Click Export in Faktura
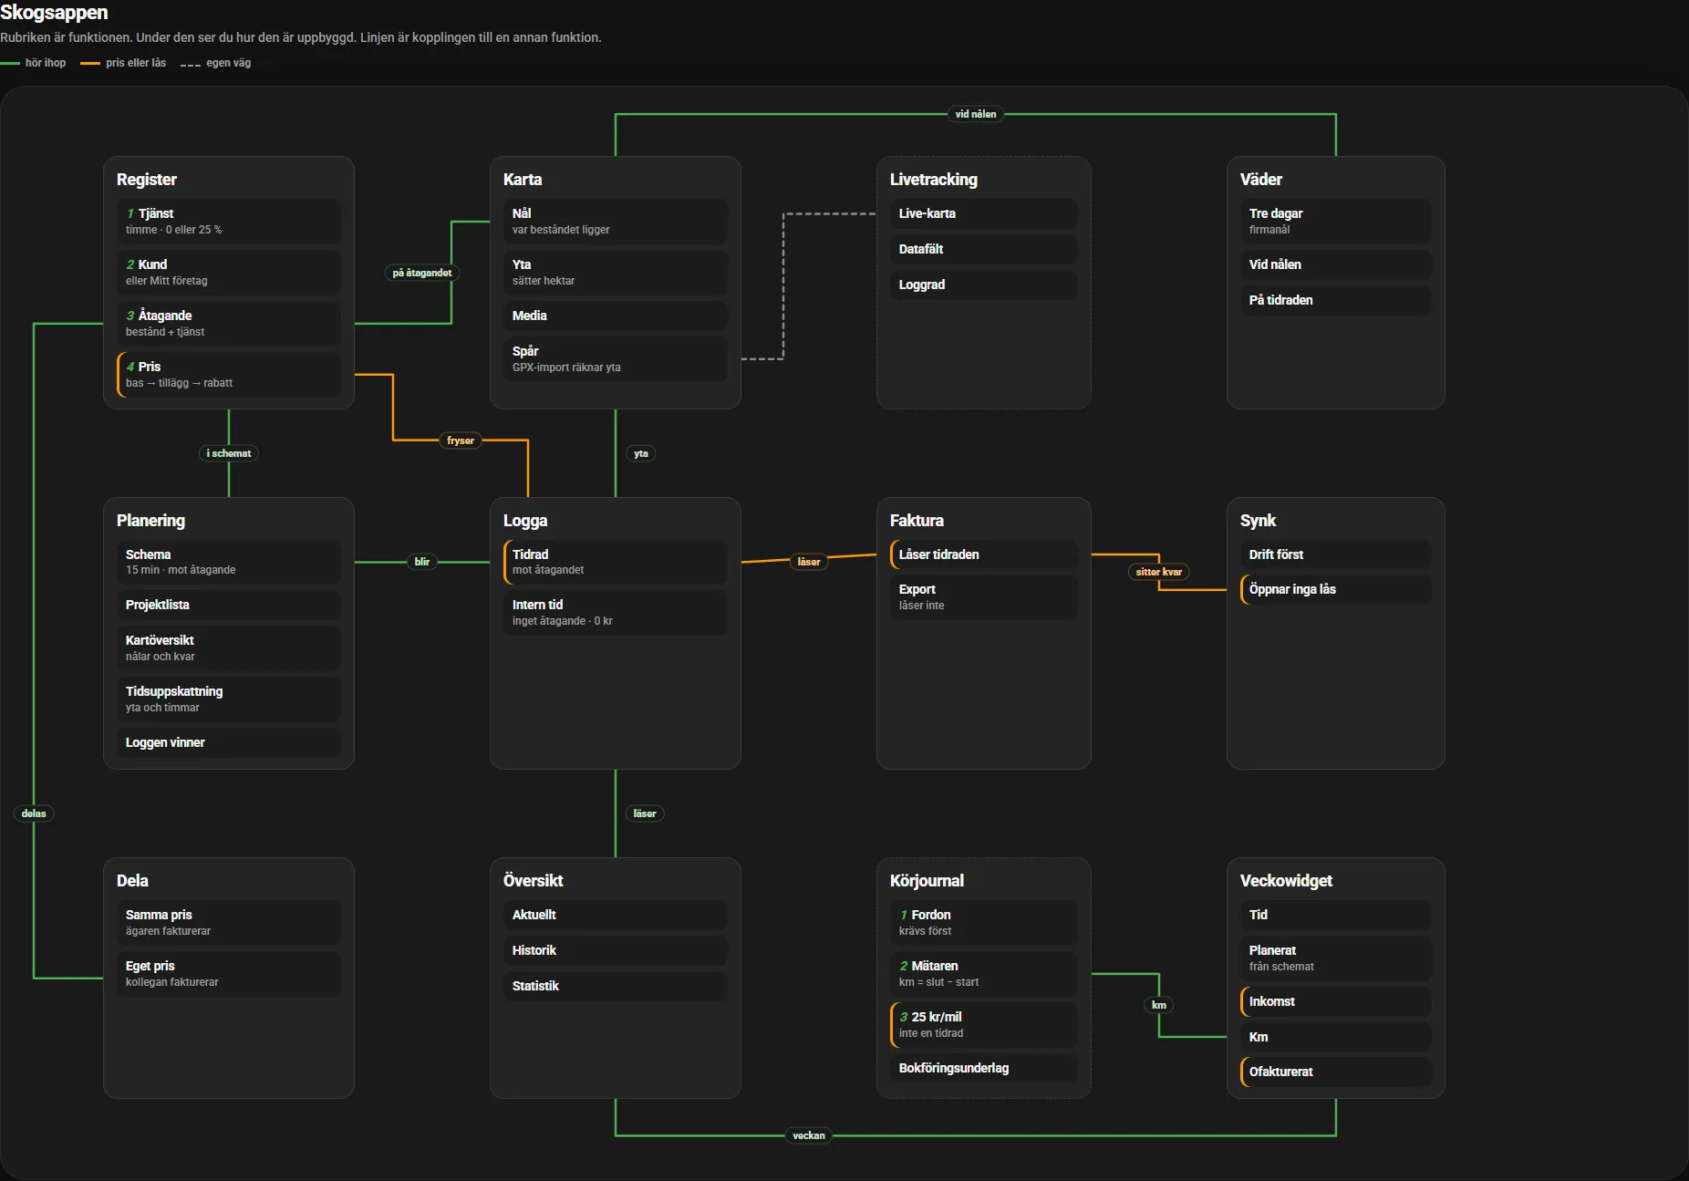The image size is (1689, 1181). [x=984, y=597]
